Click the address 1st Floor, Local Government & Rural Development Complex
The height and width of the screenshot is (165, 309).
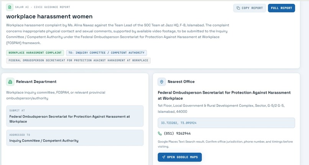221,109
